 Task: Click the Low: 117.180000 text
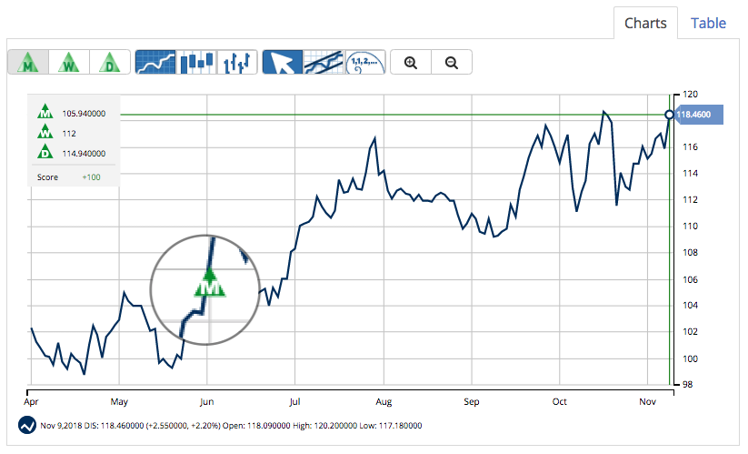pos(391,426)
